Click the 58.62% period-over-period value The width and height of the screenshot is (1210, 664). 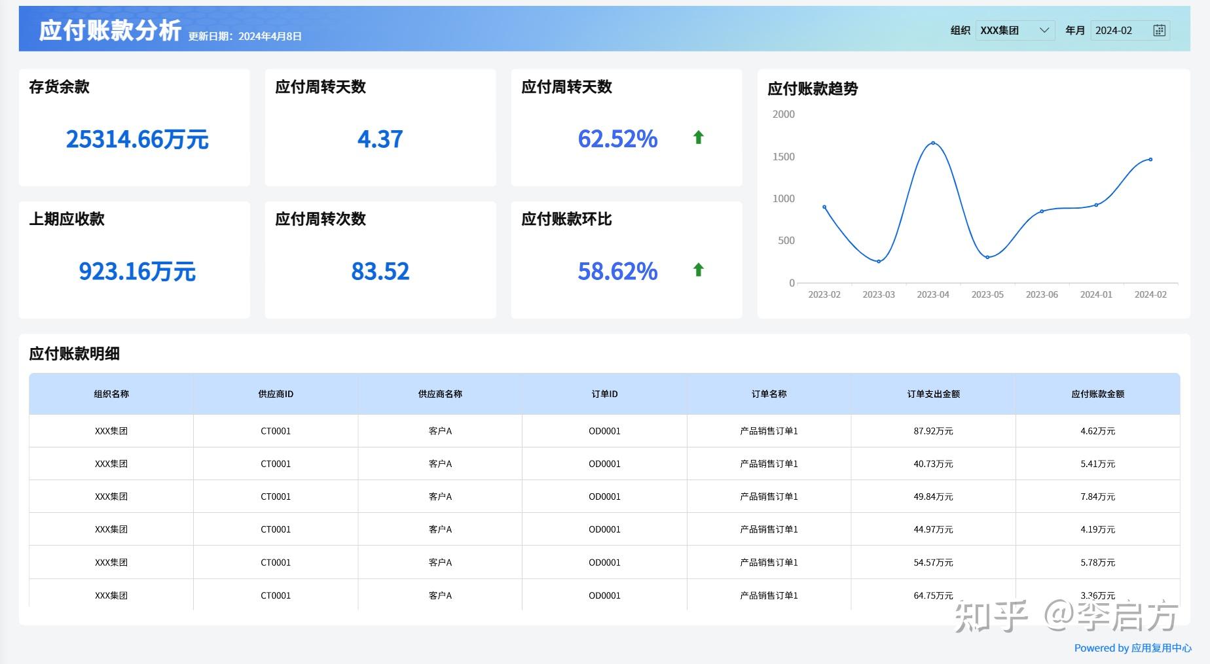[x=617, y=271]
